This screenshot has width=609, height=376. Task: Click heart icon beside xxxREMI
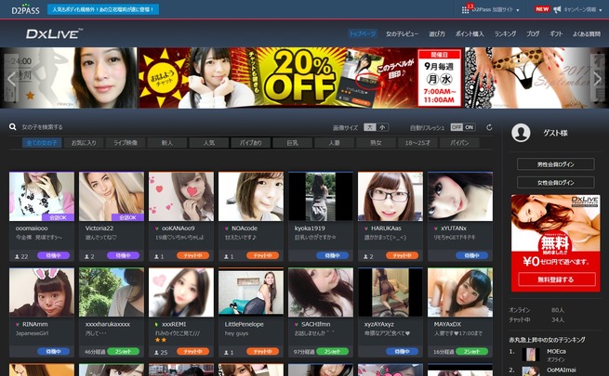coord(156,324)
